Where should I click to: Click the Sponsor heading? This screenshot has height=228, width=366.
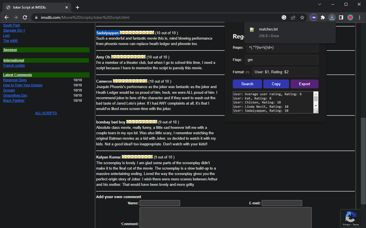pos(10,50)
